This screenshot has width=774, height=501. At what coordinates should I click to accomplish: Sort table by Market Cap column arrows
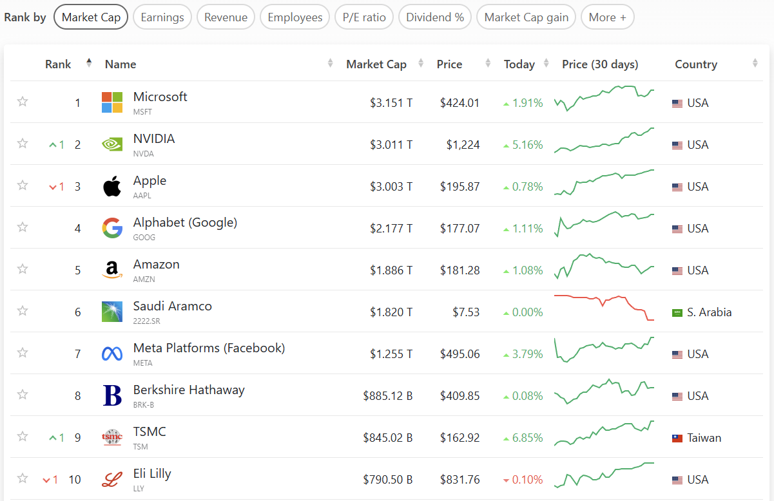[421, 63]
